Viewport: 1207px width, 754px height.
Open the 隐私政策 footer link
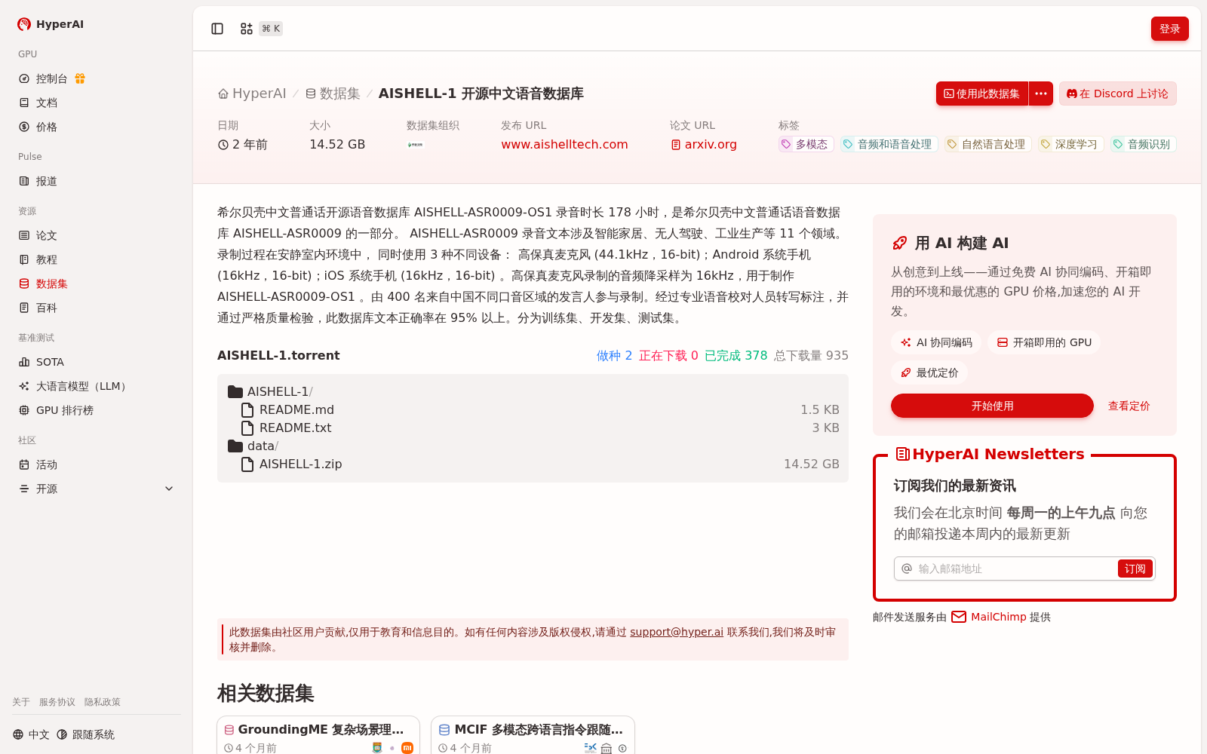click(103, 702)
